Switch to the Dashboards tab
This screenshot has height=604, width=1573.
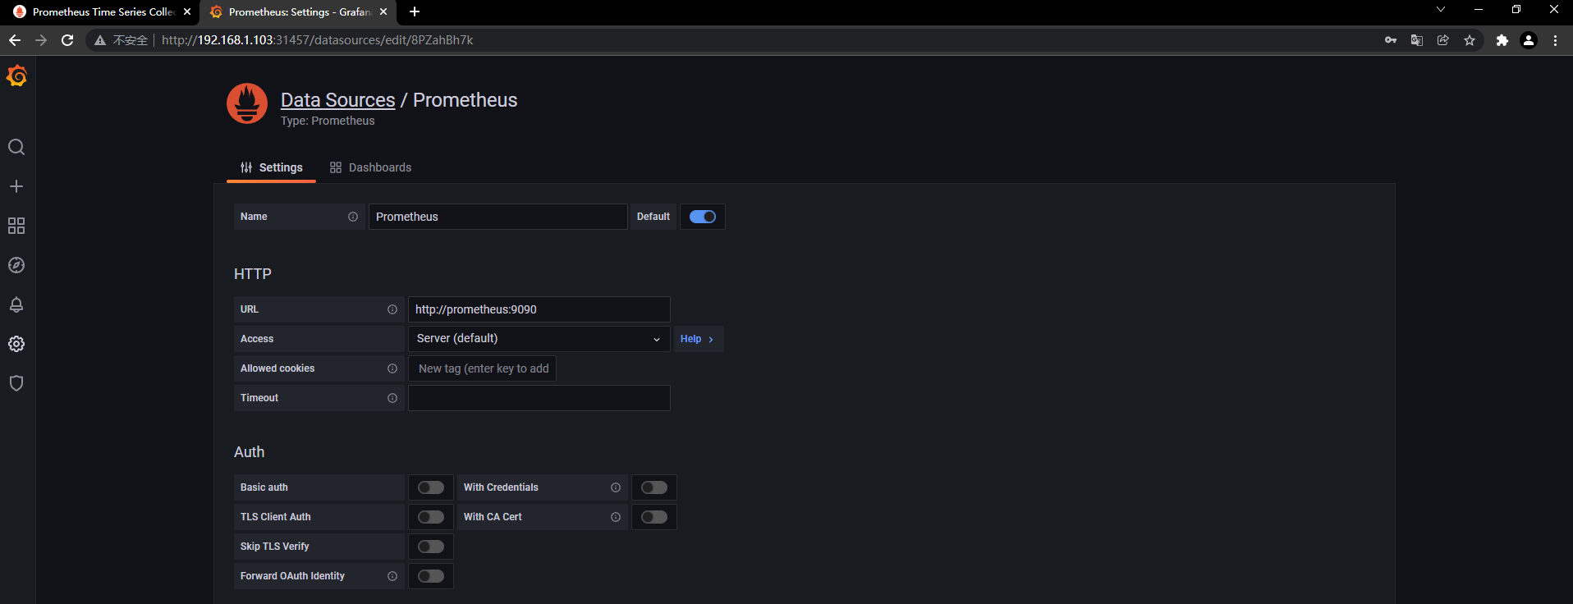(x=371, y=167)
